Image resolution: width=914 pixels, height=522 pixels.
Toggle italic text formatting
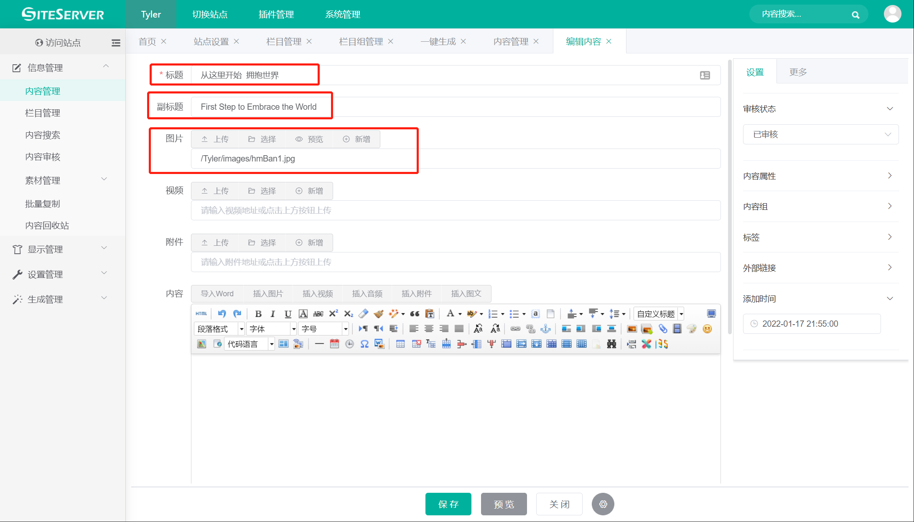[x=272, y=314]
